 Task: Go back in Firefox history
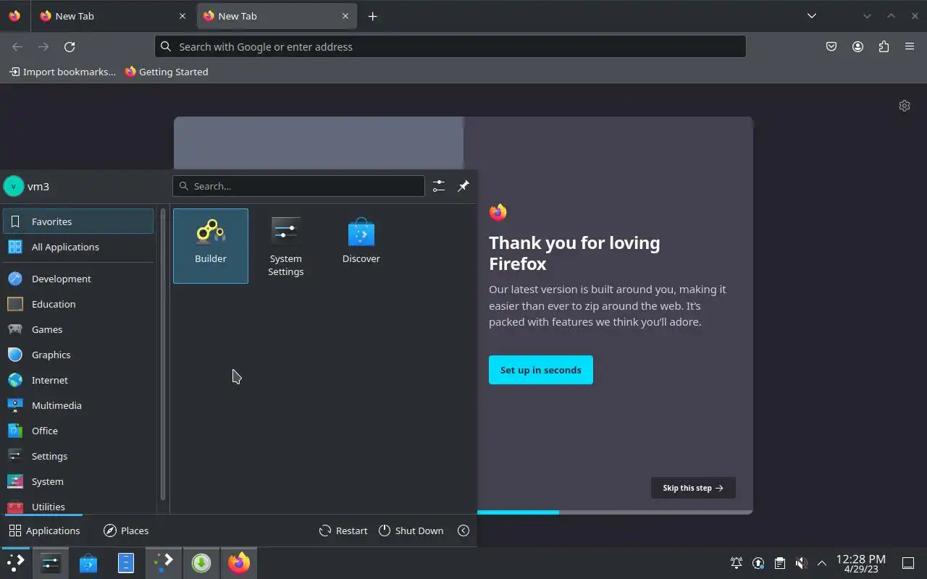coord(17,46)
